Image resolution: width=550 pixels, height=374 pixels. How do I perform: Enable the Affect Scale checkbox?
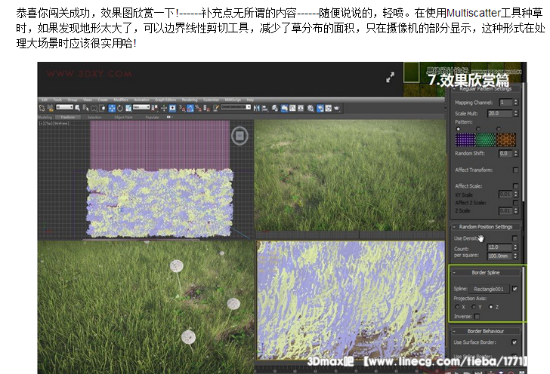point(515,186)
